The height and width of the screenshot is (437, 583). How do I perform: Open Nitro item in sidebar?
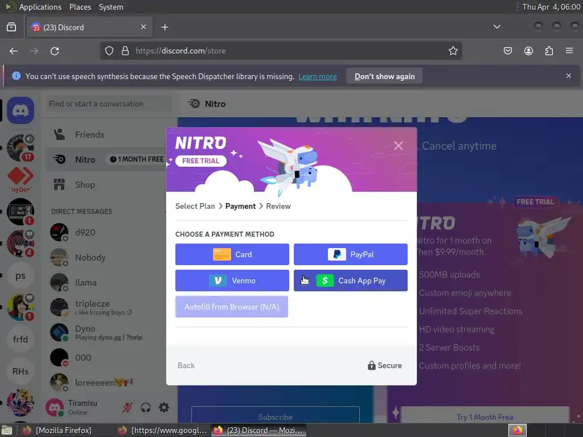tap(106, 159)
